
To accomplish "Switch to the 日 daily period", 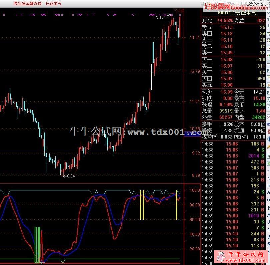I will click(268, 207).
